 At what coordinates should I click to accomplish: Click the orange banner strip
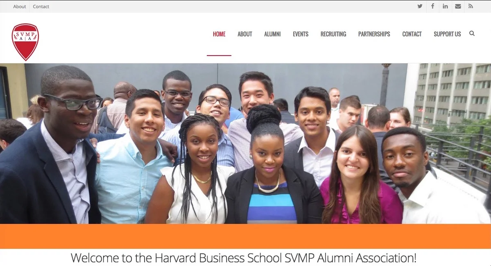(246, 236)
